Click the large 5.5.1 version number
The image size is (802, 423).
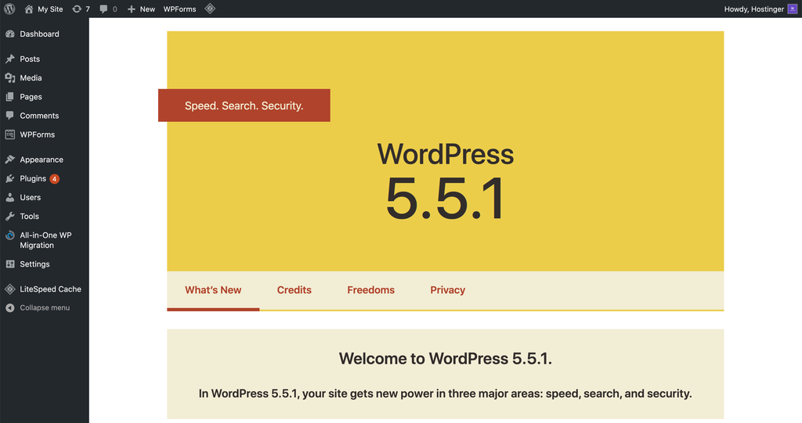[x=446, y=199]
